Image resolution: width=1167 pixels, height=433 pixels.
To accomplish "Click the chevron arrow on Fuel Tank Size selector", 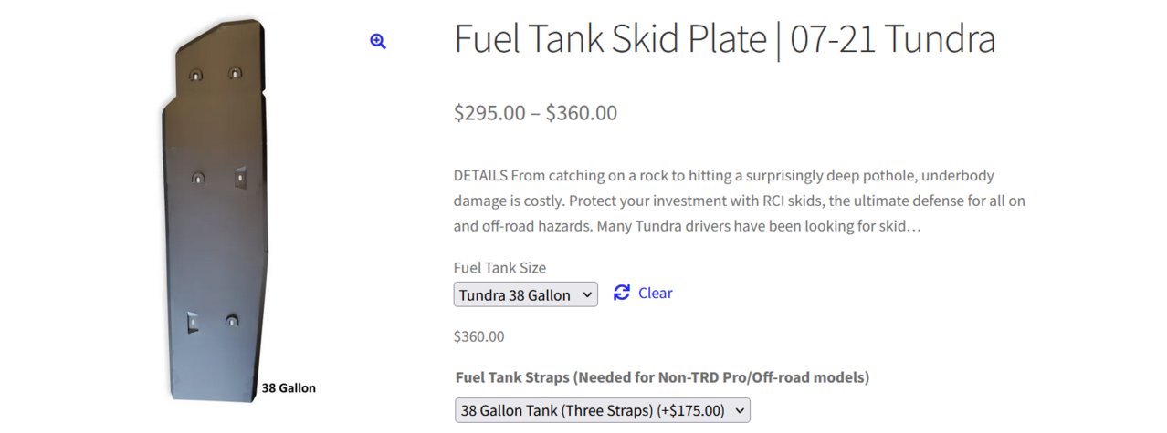I will tap(587, 294).
